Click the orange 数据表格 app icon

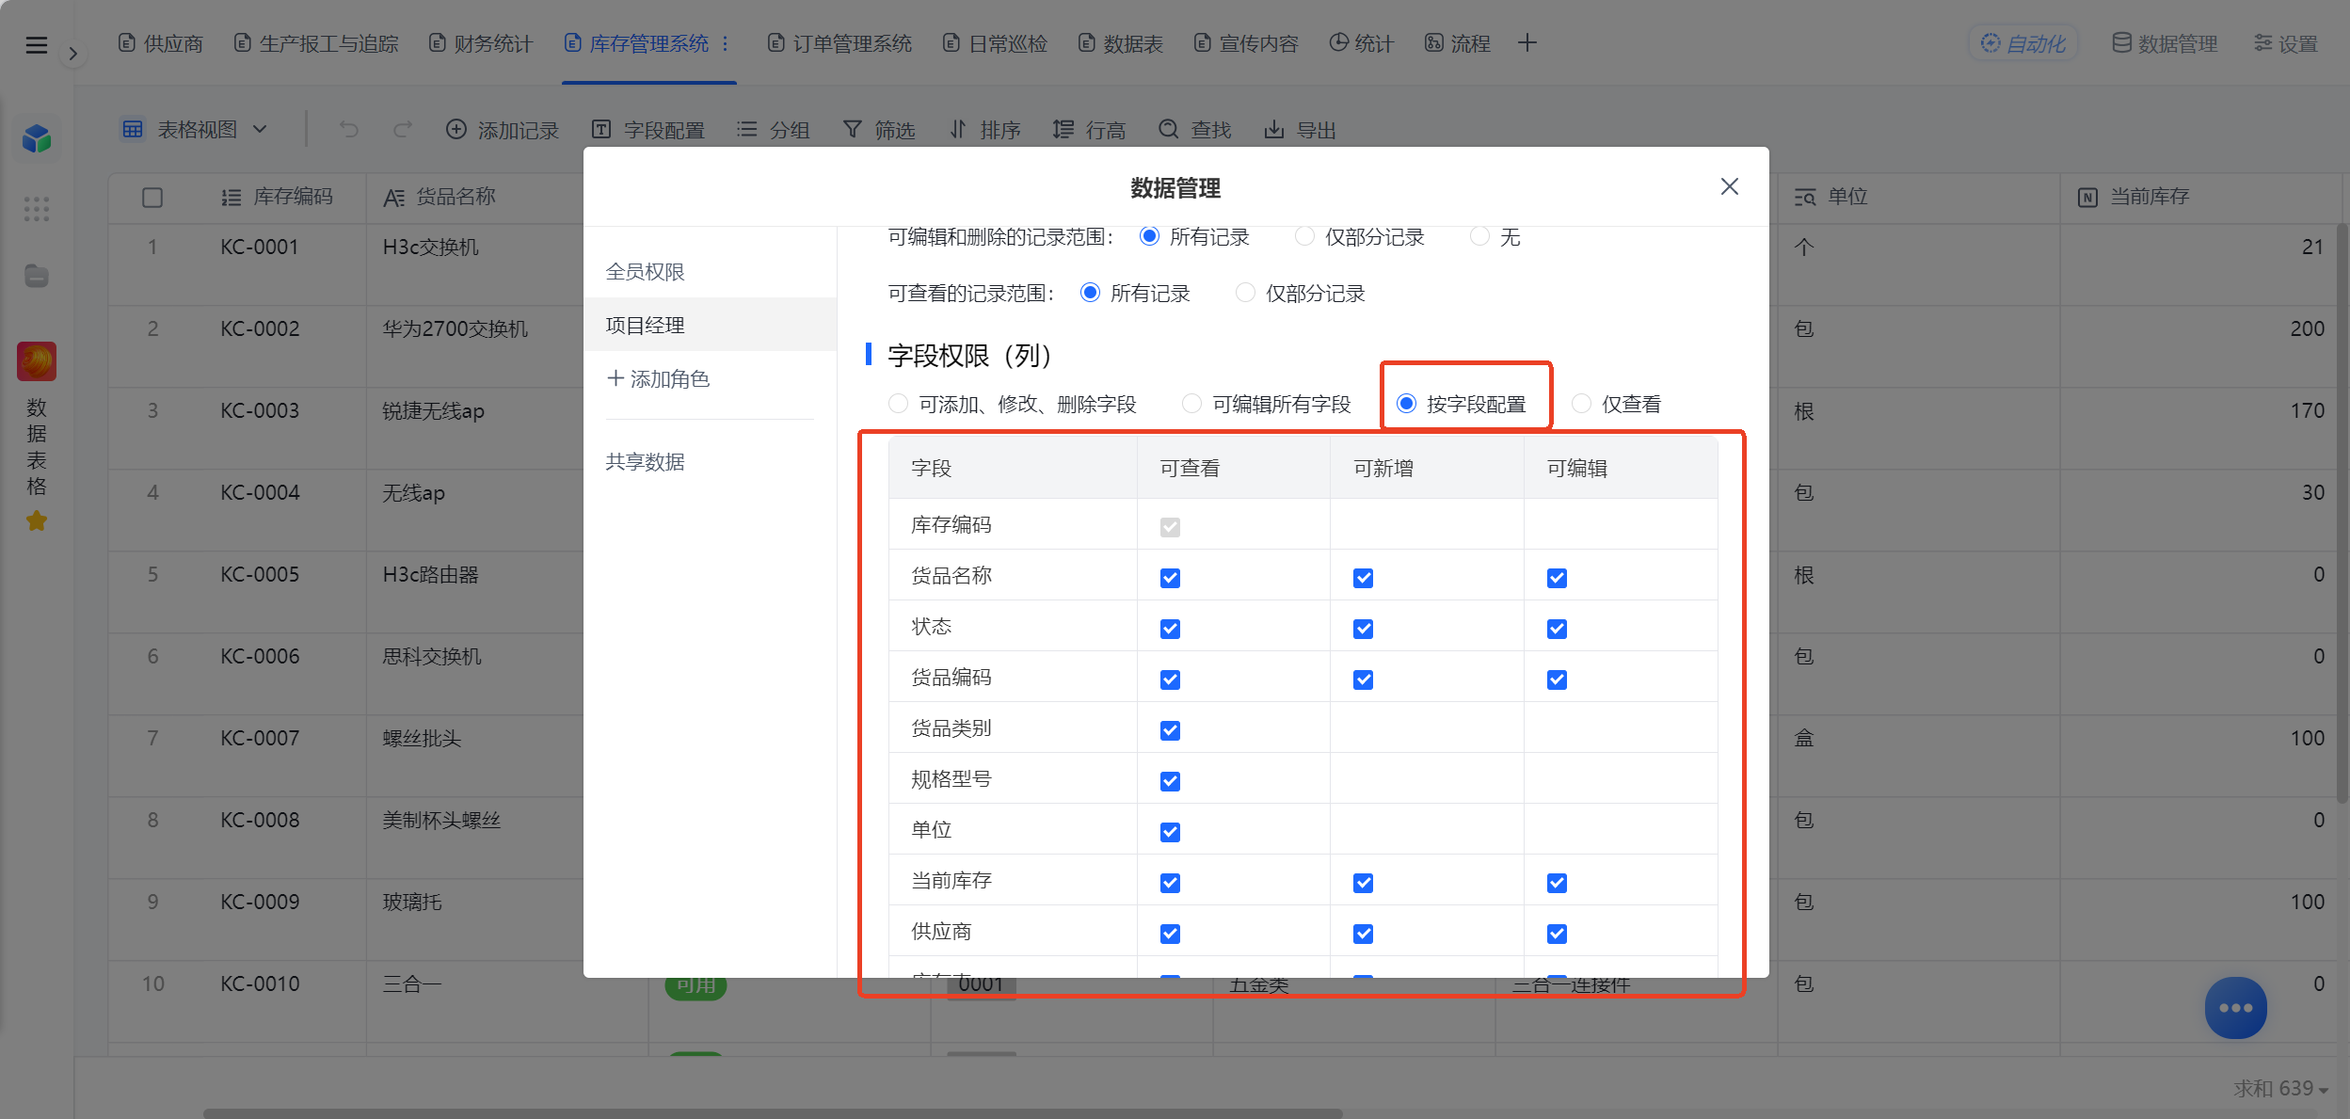tap(37, 361)
